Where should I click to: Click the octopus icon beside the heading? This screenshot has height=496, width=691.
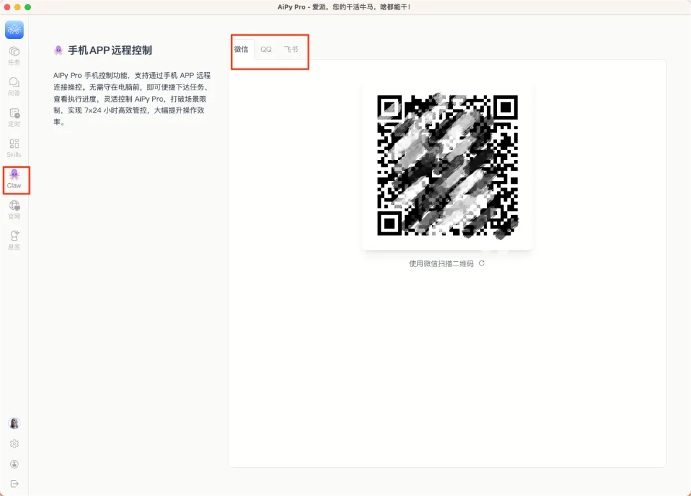[58, 51]
